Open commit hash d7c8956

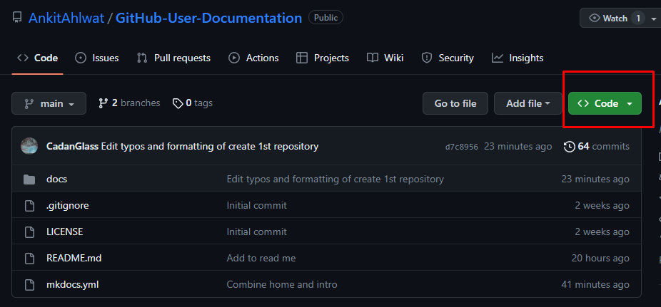[x=462, y=147]
